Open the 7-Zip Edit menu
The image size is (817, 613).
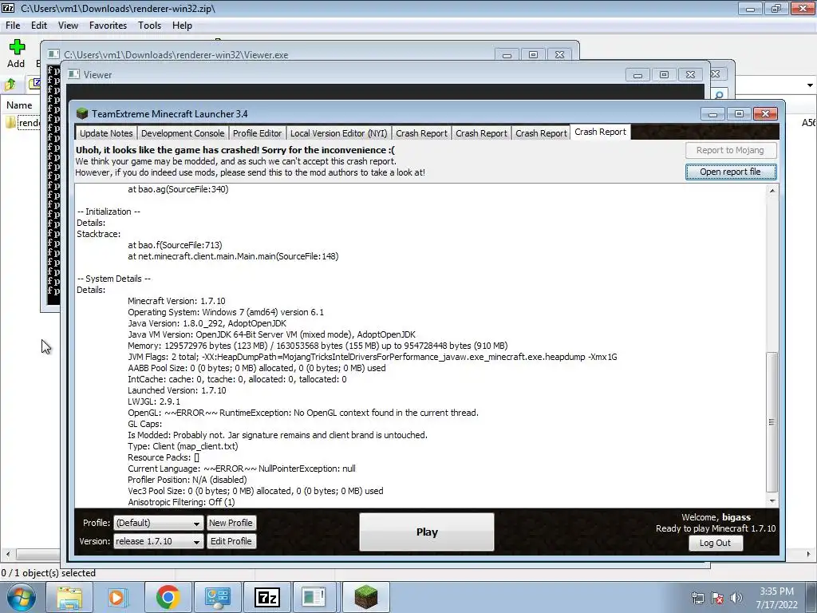click(x=39, y=26)
